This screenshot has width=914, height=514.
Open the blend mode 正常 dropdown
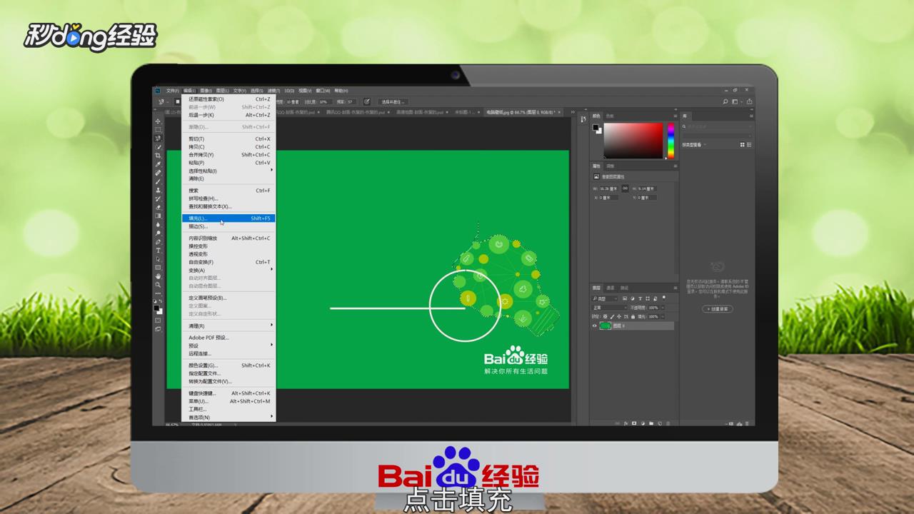pos(609,308)
